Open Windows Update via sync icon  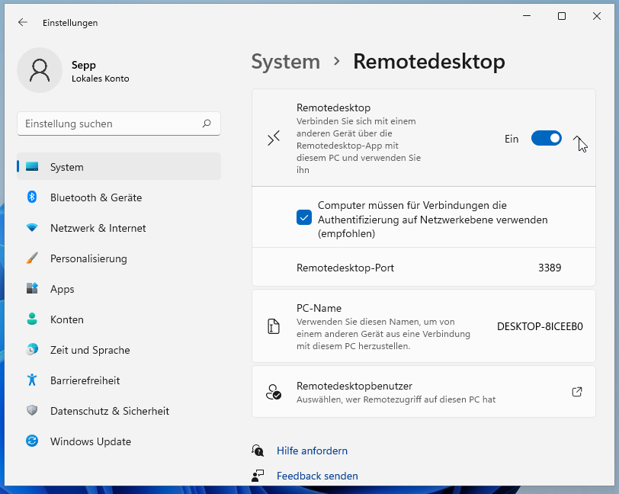pyautogui.click(x=32, y=441)
